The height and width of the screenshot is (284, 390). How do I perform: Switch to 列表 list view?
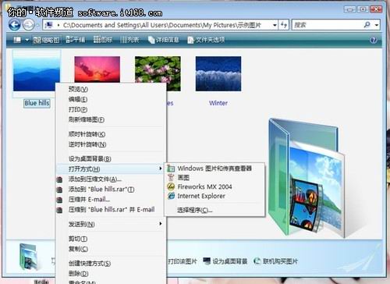(129, 40)
